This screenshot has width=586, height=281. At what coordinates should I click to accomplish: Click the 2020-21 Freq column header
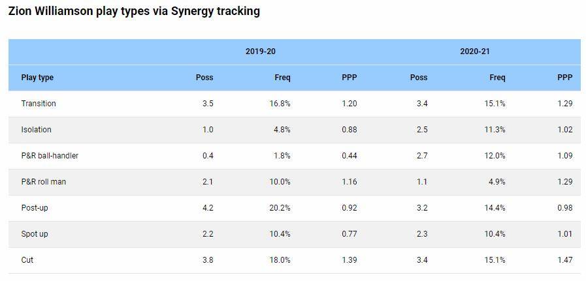pos(497,78)
